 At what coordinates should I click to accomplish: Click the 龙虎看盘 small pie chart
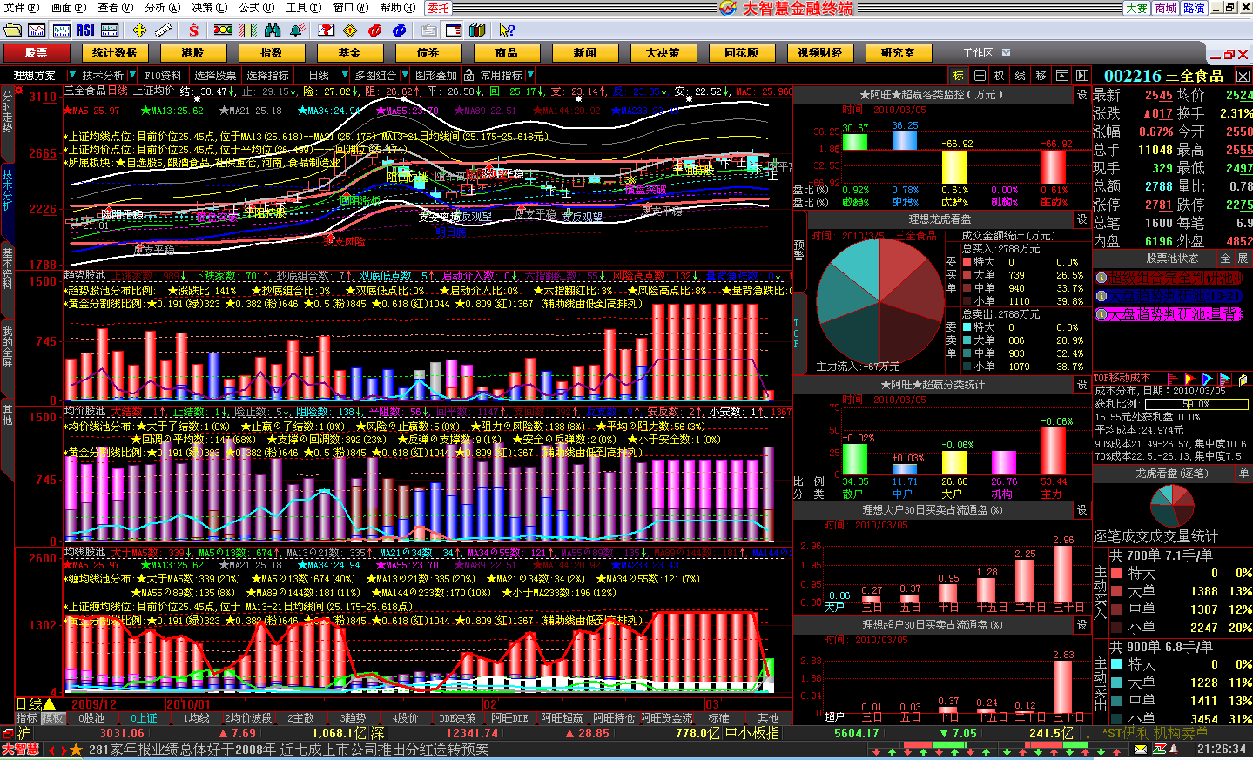1172,506
